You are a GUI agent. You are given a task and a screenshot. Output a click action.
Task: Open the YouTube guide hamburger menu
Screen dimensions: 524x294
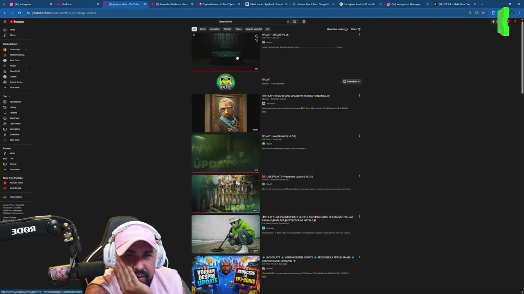coord(5,22)
